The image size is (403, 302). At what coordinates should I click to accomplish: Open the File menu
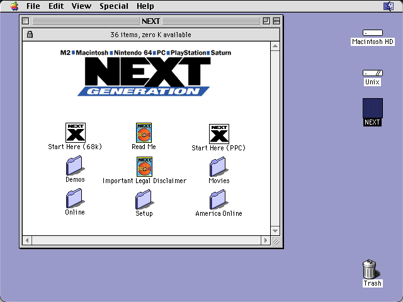33,6
